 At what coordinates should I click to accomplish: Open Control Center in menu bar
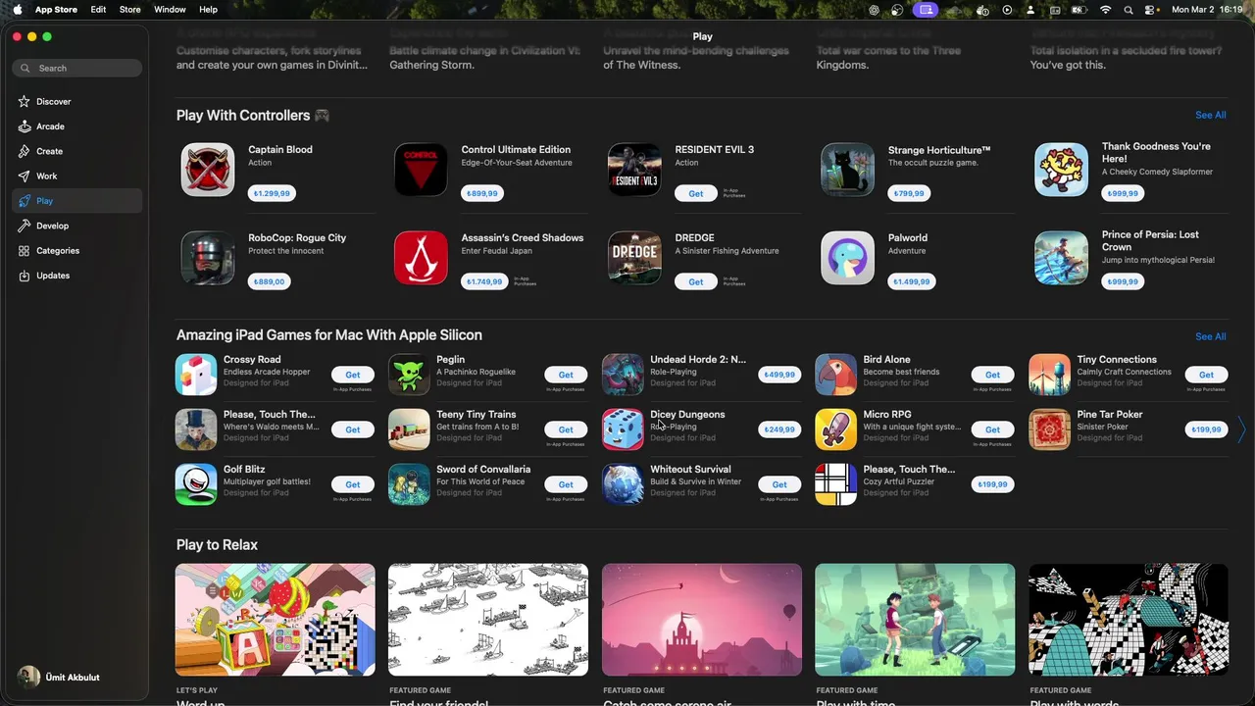pyautogui.click(x=1151, y=10)
